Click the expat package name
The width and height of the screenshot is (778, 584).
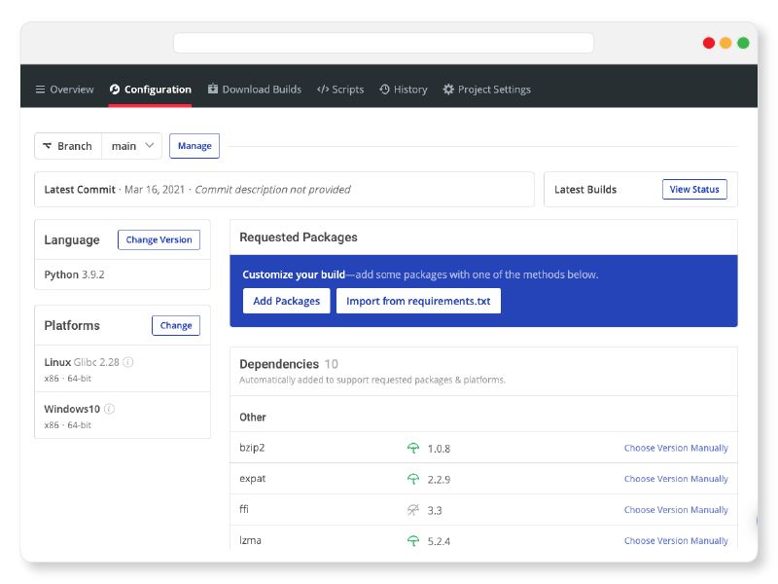click(x=253, y=479)
